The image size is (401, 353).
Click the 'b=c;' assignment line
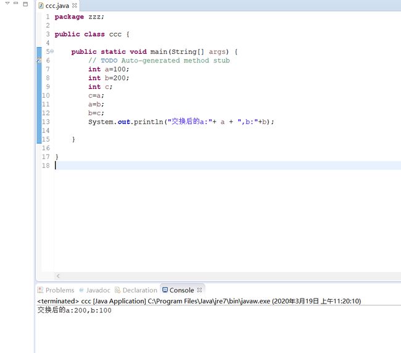(96, 113)
